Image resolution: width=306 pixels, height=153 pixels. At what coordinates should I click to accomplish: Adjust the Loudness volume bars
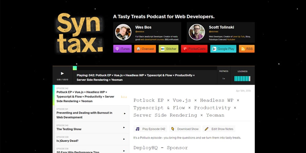[x=242, y=79]
